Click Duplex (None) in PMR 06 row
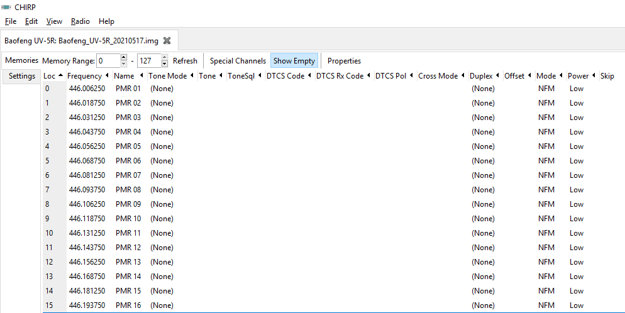 tap(483, 161)
